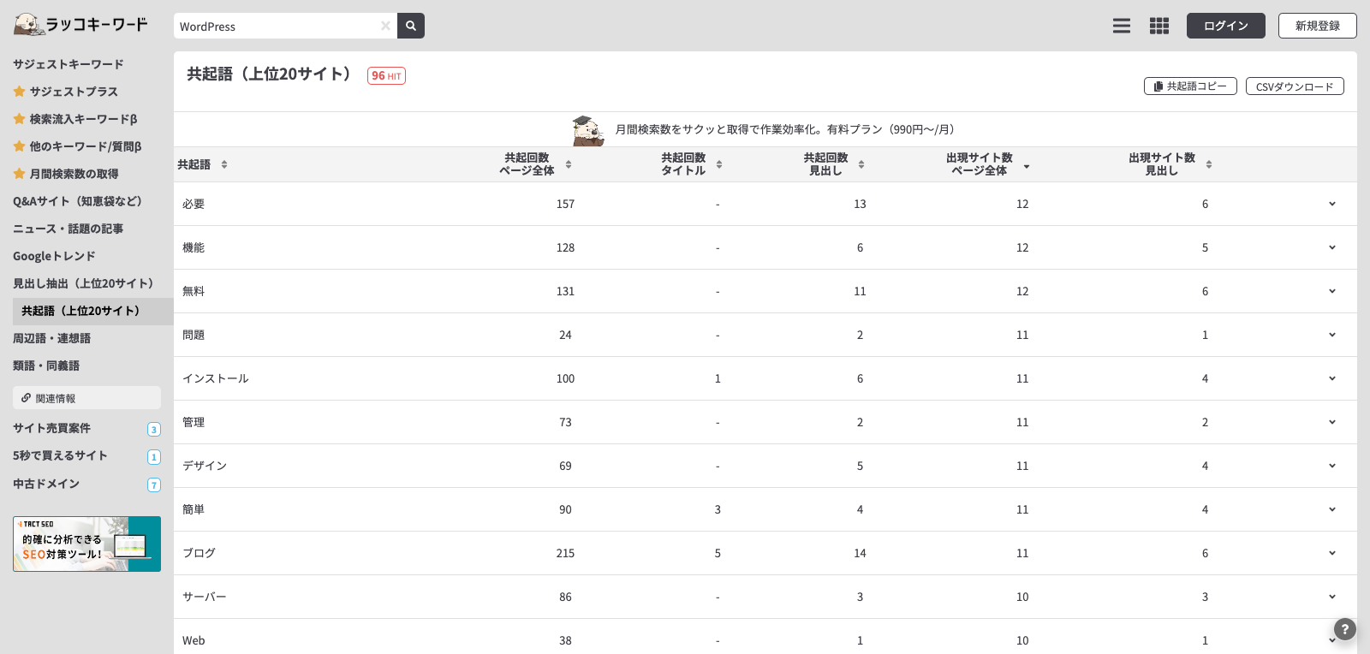This screenshot has height=654, width=1370.
Task: Expand the 問題 row details
Action: [x=1332, y=335]
